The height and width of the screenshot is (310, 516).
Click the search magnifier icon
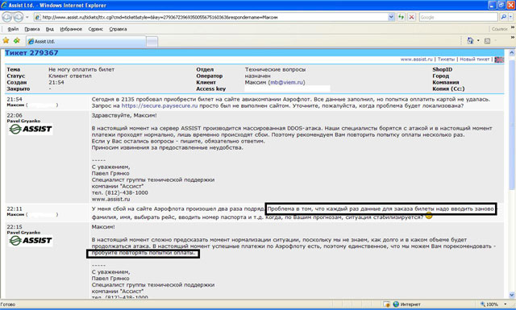pos(503,17)
